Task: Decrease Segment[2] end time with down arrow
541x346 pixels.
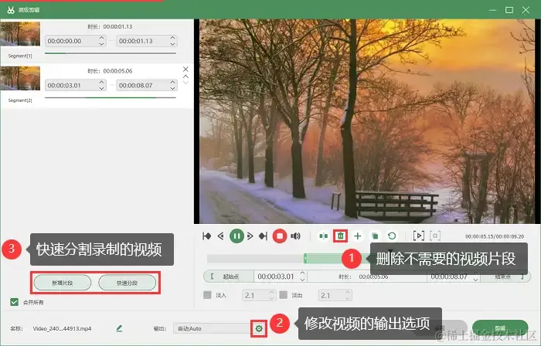Action: 172,89
